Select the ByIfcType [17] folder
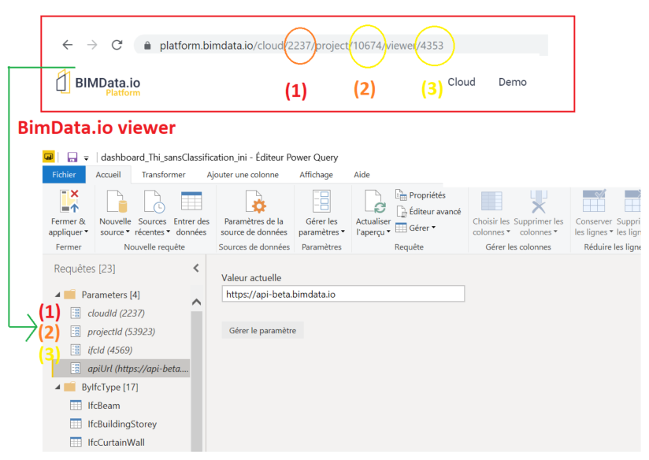The width and height of the screenshot is (649, 460). (x=109, y=387)
